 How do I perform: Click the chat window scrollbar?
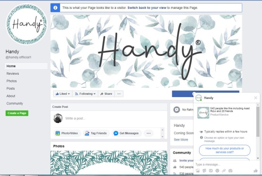click(258, 122)
